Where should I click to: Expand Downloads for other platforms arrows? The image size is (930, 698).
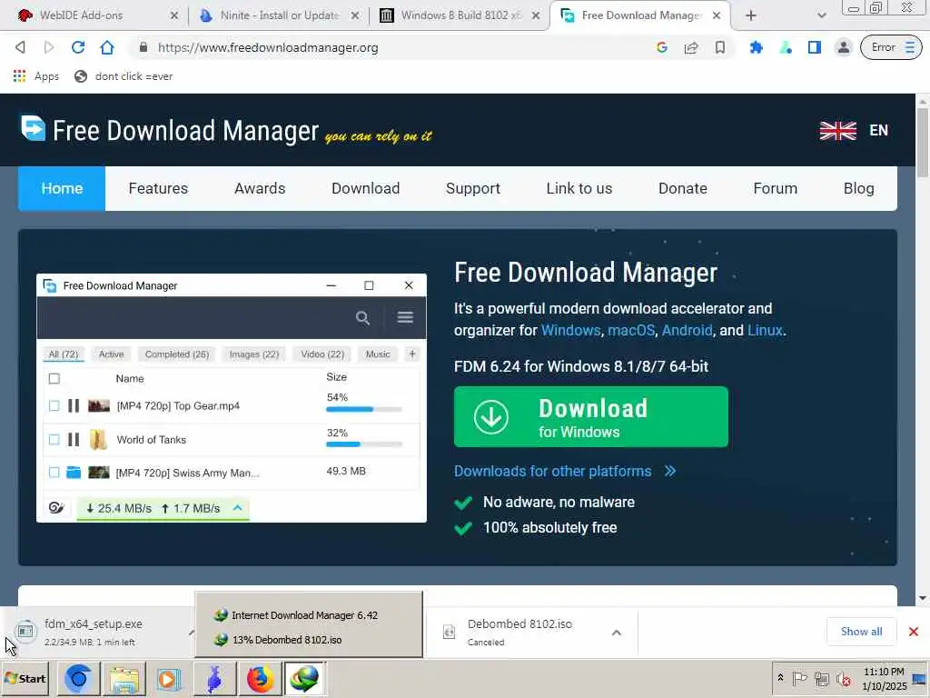click(670, 472)
